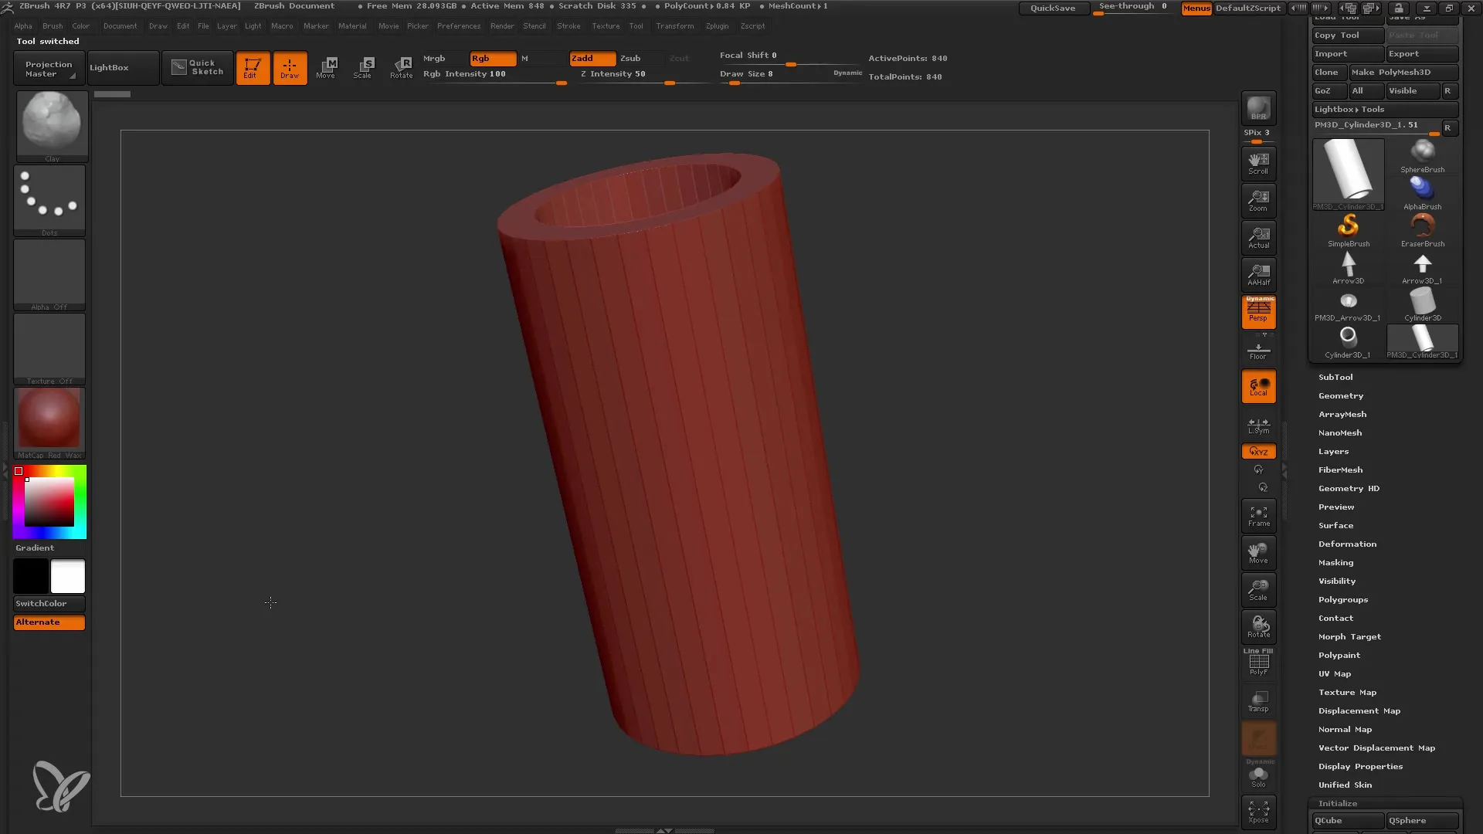Click the red color swatch in picker
The image size is (1483, 834).
click(x=19, y=470)
